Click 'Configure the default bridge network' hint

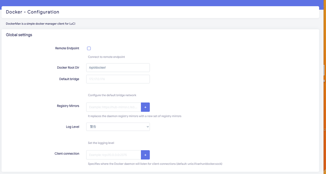tap(112, 95)
